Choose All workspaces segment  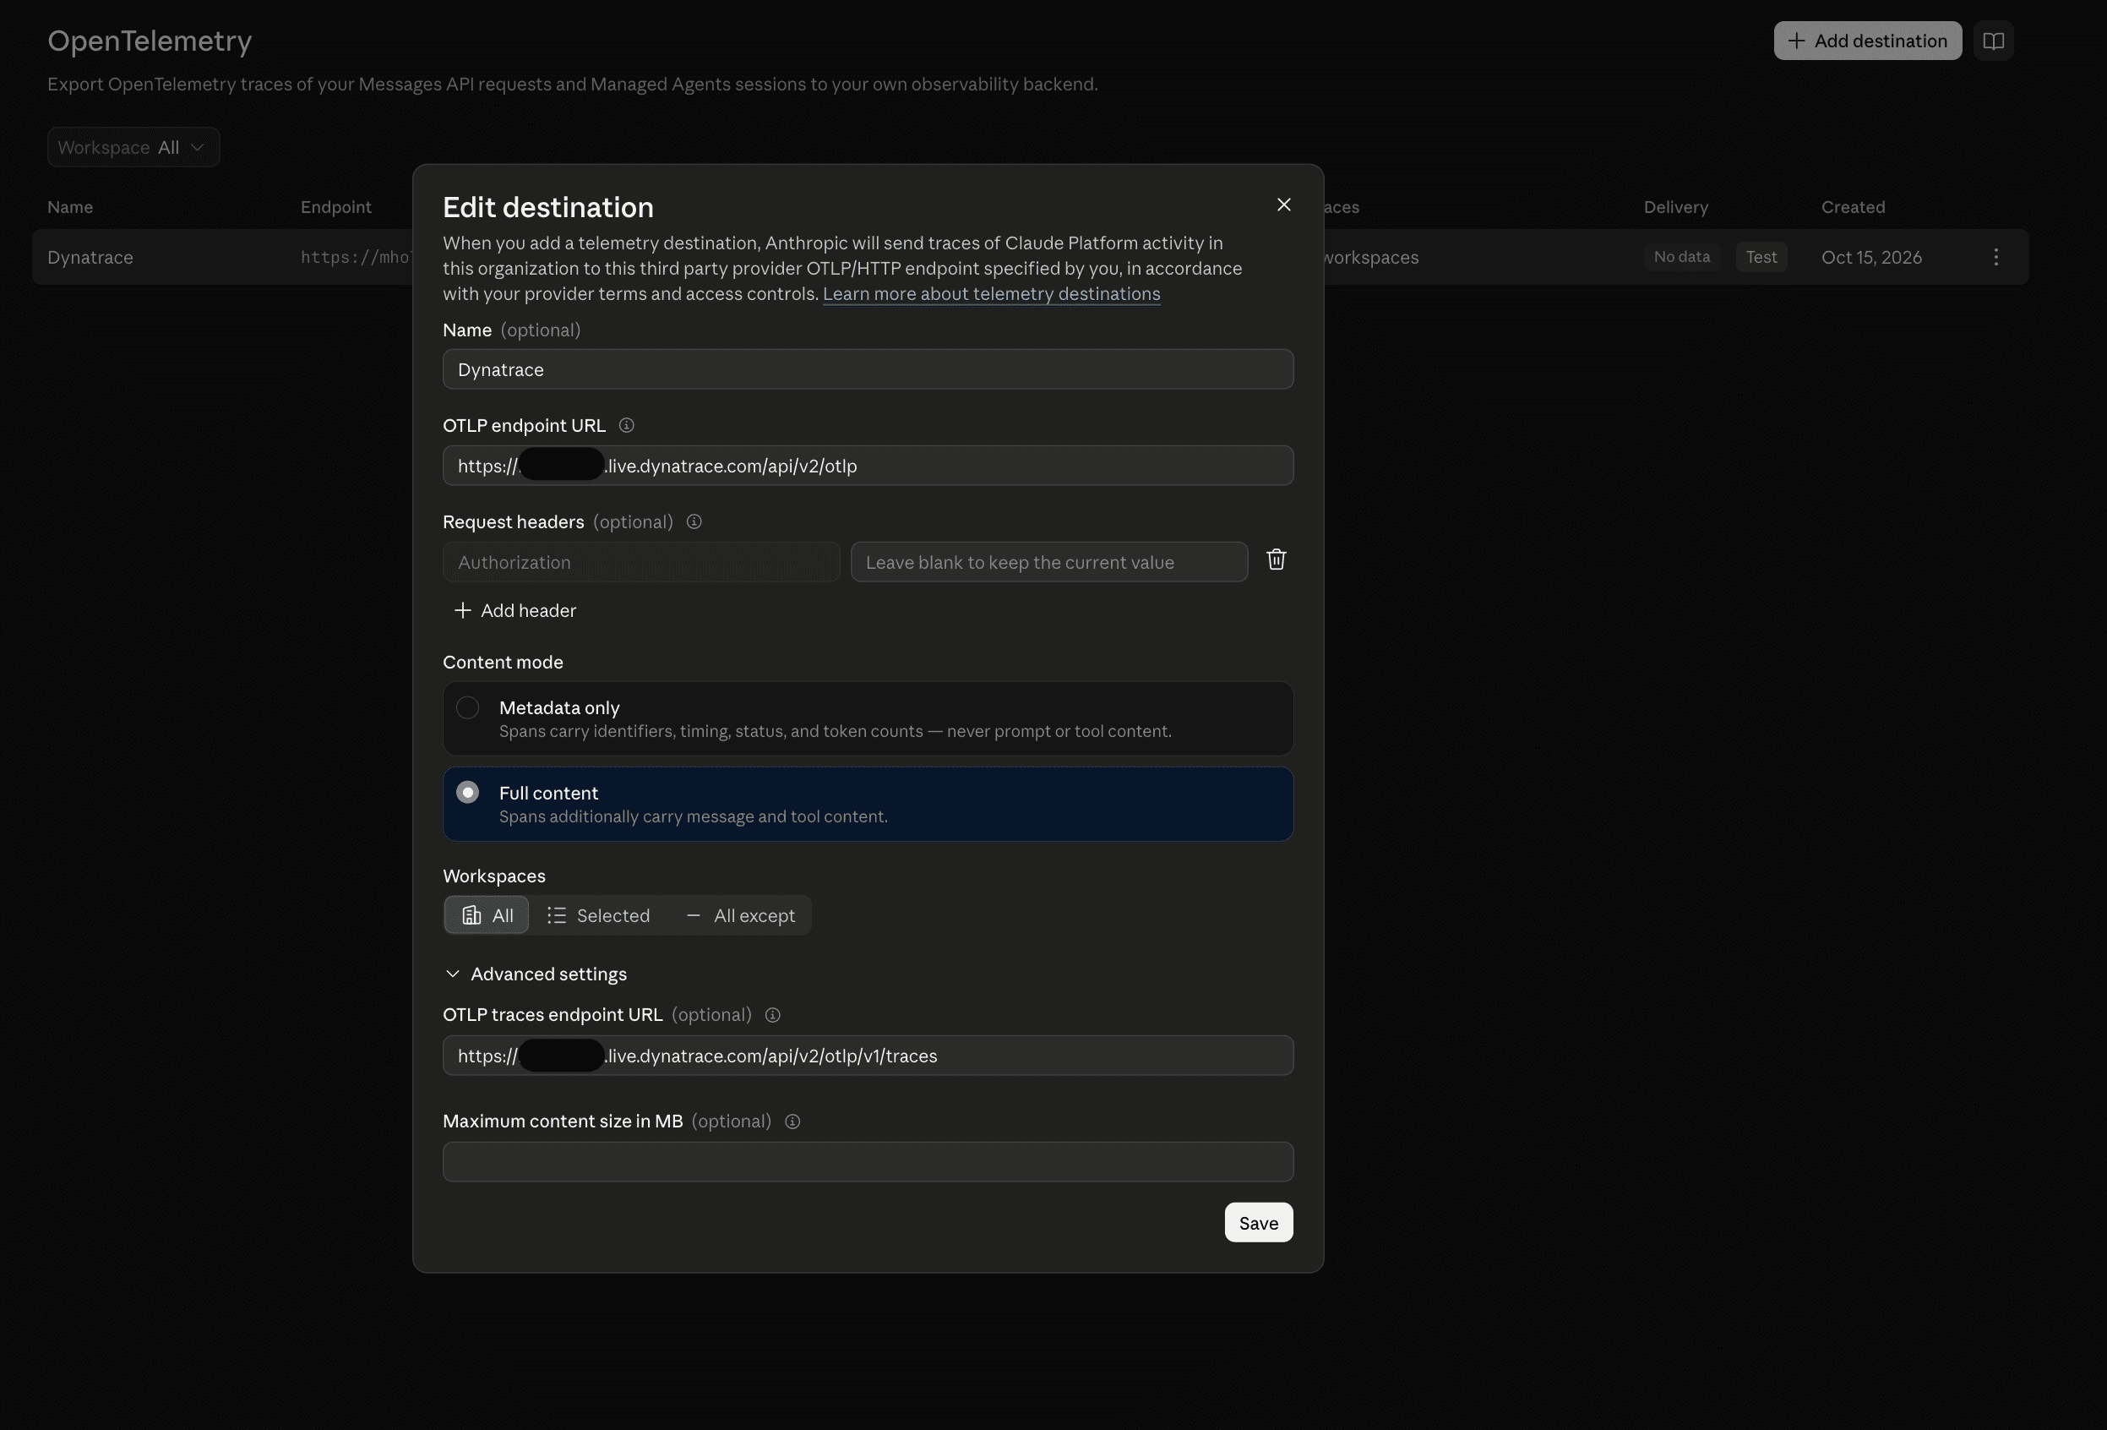487,916
